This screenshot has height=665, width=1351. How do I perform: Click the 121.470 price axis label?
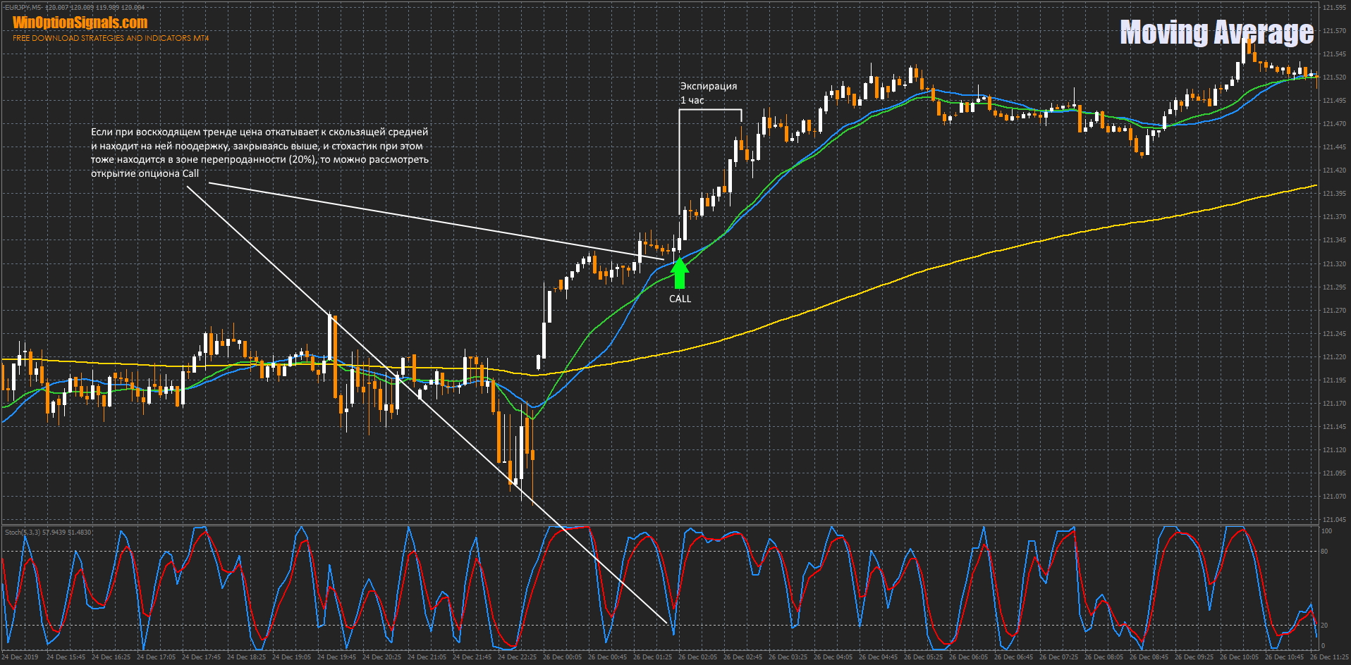click(1334, 124)
